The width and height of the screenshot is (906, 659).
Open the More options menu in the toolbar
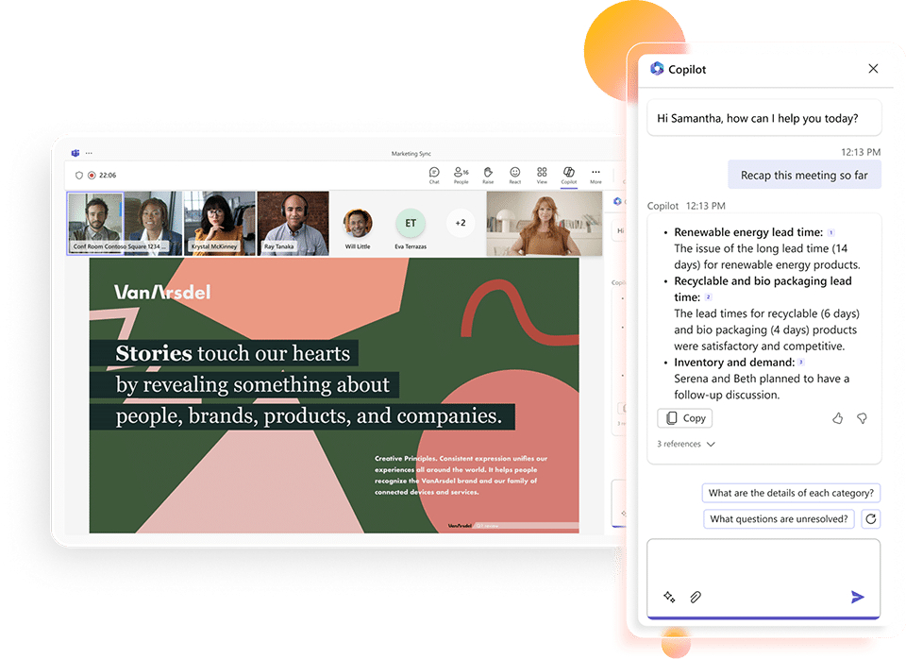pos(596,173)
